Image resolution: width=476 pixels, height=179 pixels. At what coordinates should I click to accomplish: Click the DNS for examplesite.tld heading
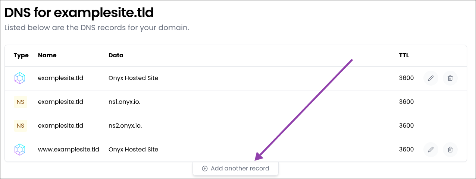tap(79, 13)
